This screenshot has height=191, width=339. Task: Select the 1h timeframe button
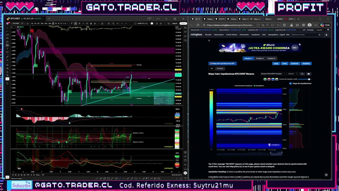[53, 23]
